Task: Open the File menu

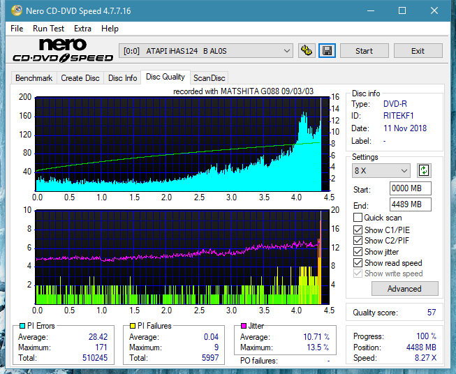Action: pyautogui.click(x=17, y=29)
